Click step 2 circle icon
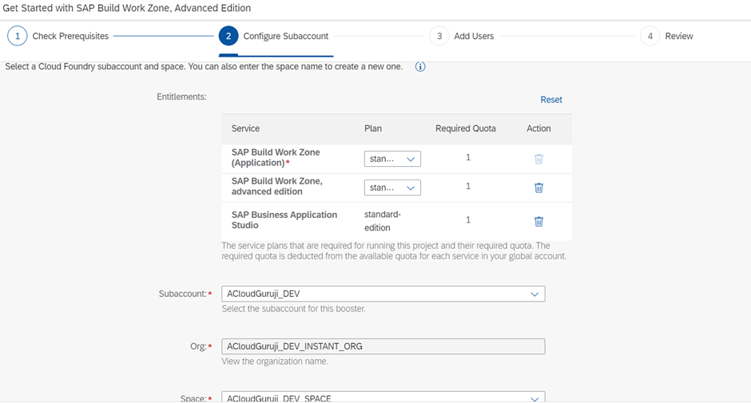751x403 pixels. [228, 37]
